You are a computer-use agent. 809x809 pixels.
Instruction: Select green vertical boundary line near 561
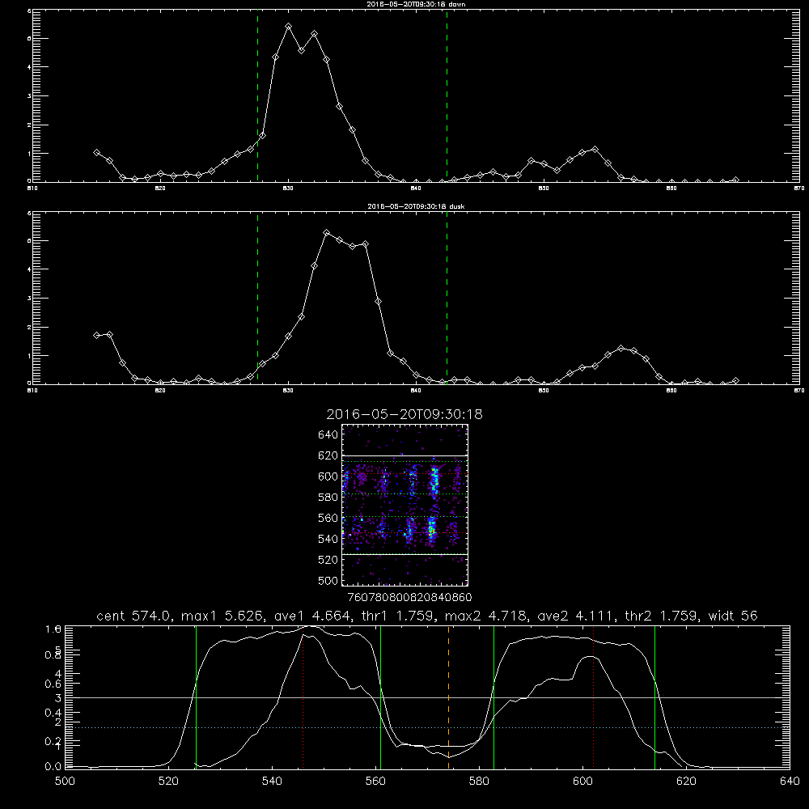[x=381, y=697]
